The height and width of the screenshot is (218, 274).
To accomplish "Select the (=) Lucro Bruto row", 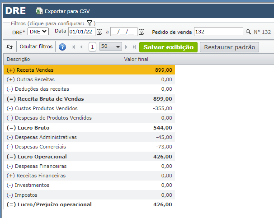I will coord(89,128).
